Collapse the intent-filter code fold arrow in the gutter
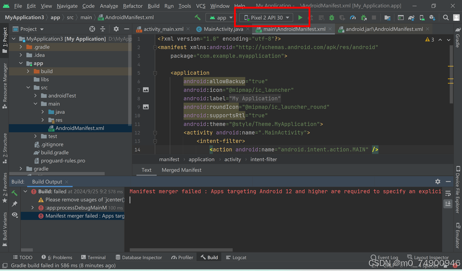The width and height of the screenshot is (462, 271). click(x=155, y=141)
